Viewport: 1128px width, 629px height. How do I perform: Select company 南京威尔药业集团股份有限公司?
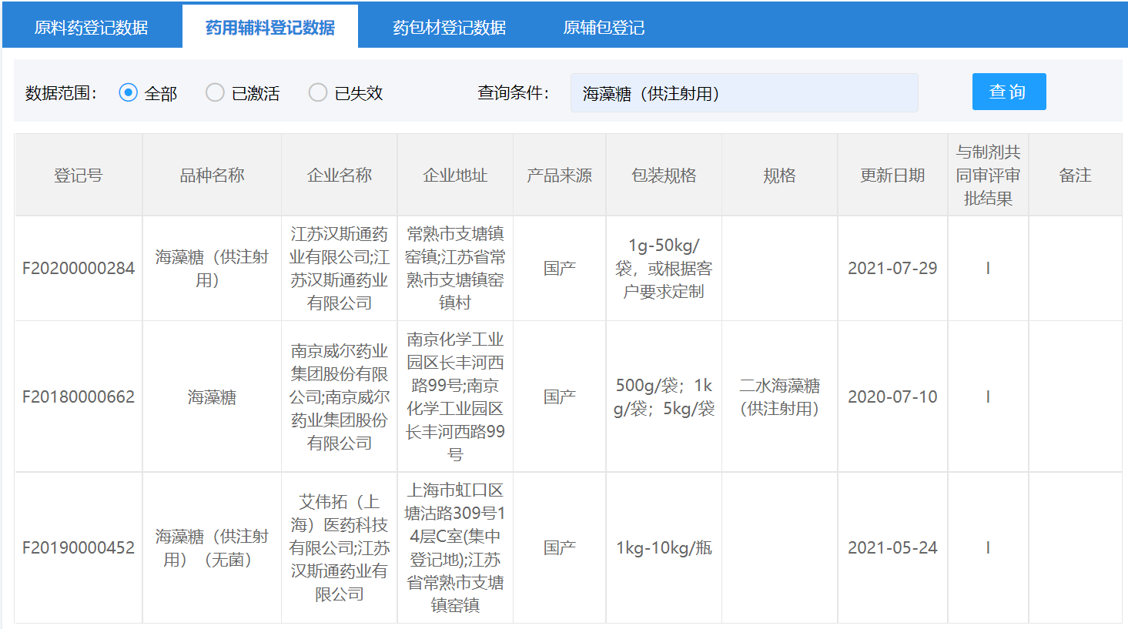tap(339, 396)
